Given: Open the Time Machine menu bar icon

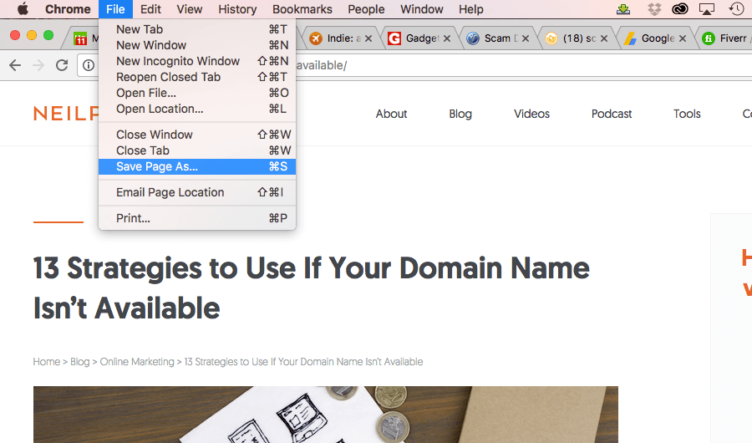Looking at the screenshot, I should [x=736, y=9].
